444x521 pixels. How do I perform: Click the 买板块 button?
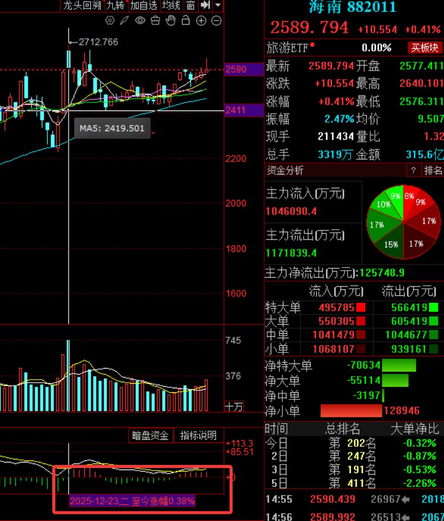(x=425, y=48)
